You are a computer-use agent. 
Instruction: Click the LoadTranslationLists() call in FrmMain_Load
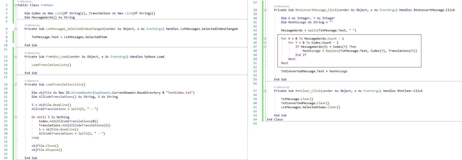tap(51, 65)
